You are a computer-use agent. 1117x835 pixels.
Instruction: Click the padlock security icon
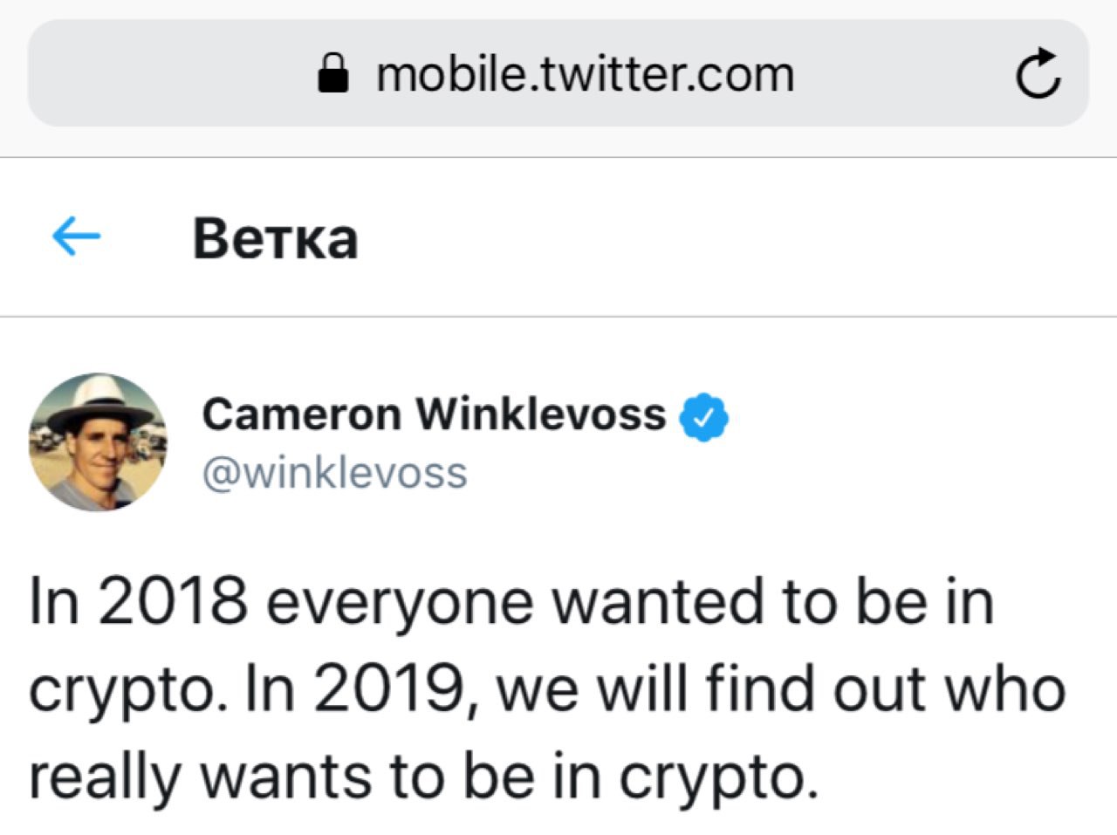(332, 74)
